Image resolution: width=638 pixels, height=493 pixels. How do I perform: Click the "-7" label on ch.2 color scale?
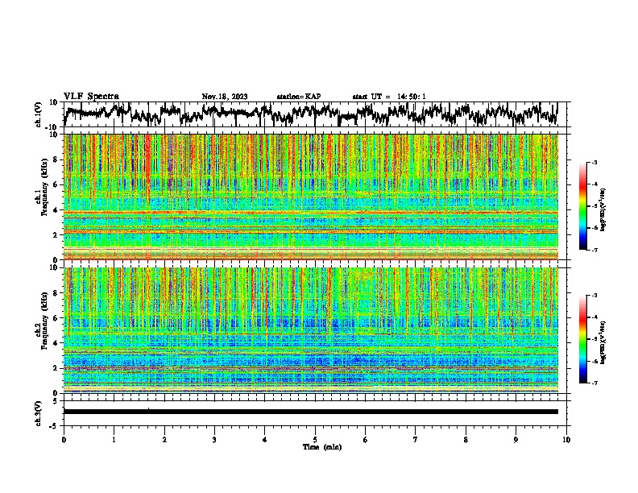pyautogui.click(x=594, y=383)
